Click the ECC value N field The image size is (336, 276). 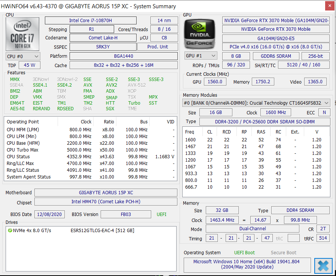pos(324,112)
